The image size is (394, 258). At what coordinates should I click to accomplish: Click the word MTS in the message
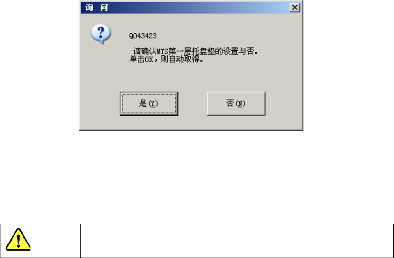162,51
